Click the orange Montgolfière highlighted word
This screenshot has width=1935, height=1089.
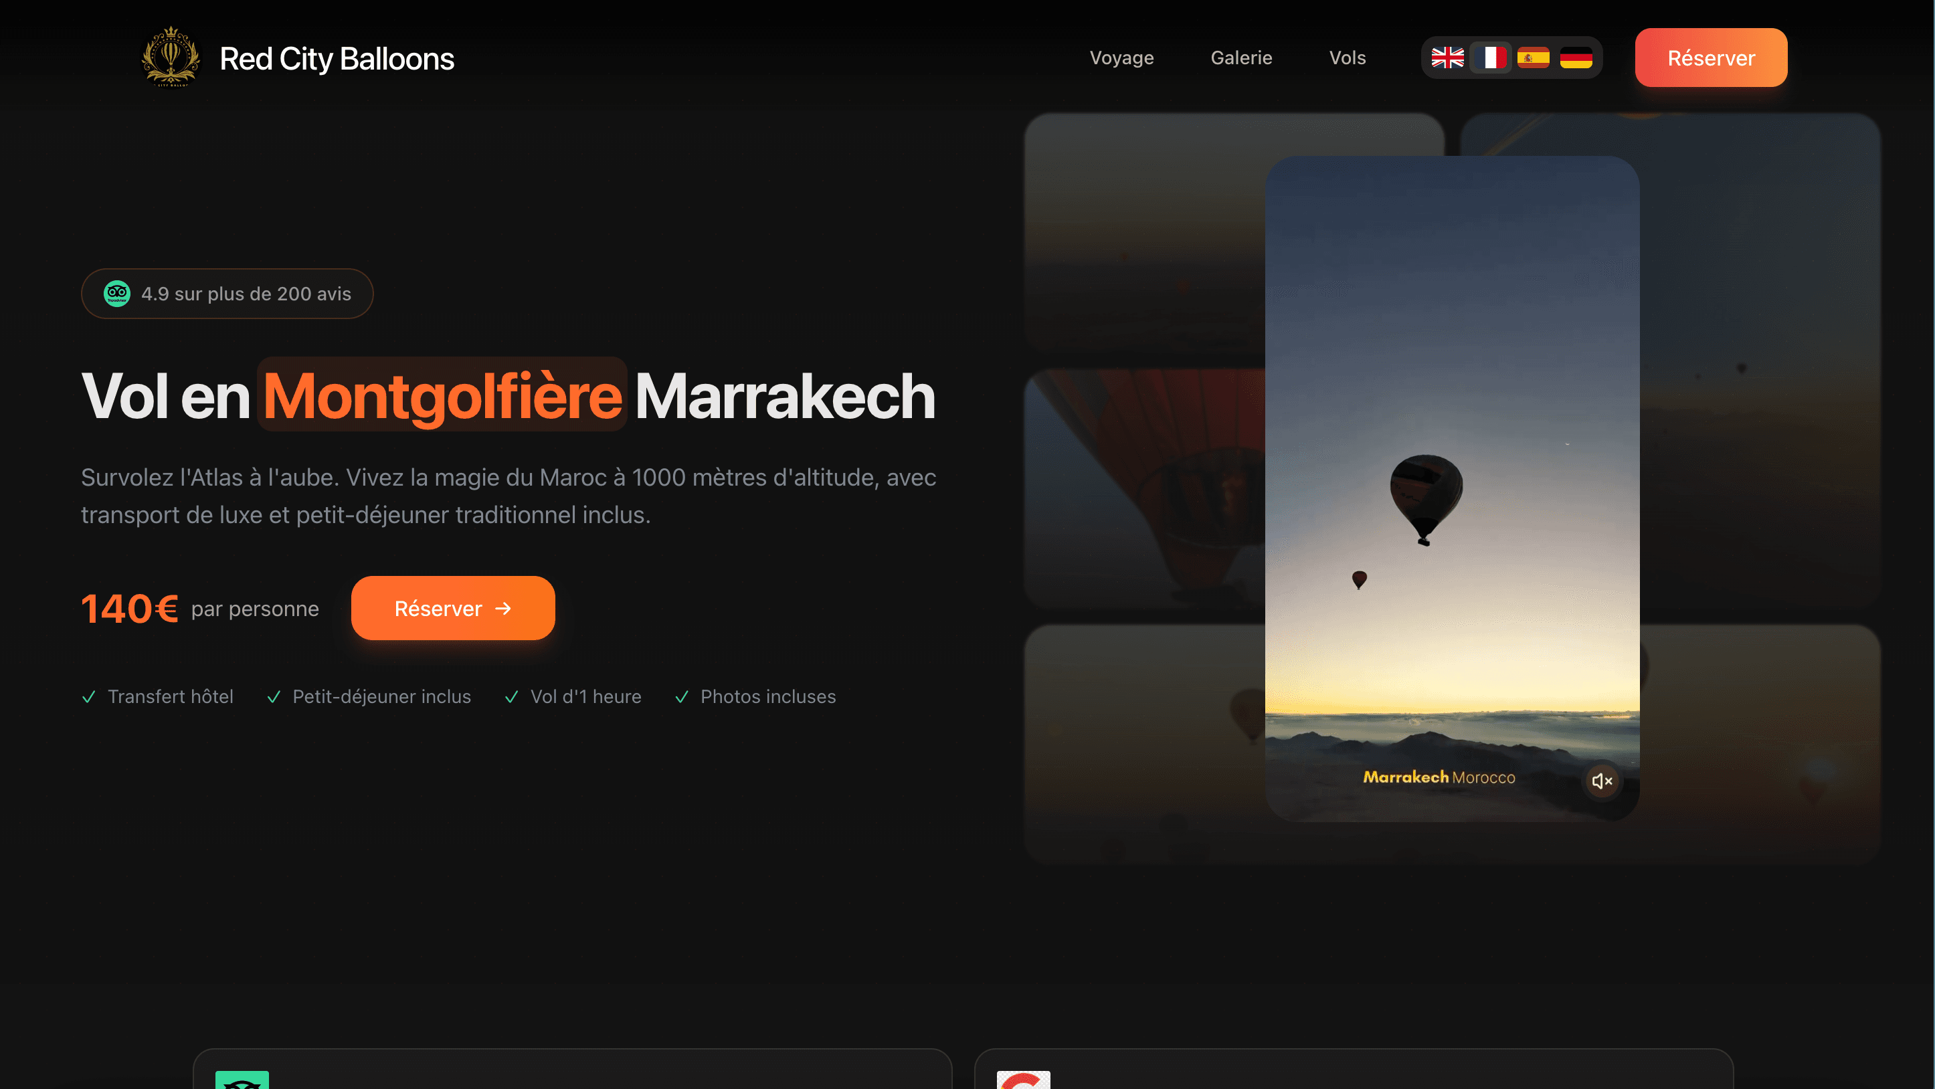[442, 396]
